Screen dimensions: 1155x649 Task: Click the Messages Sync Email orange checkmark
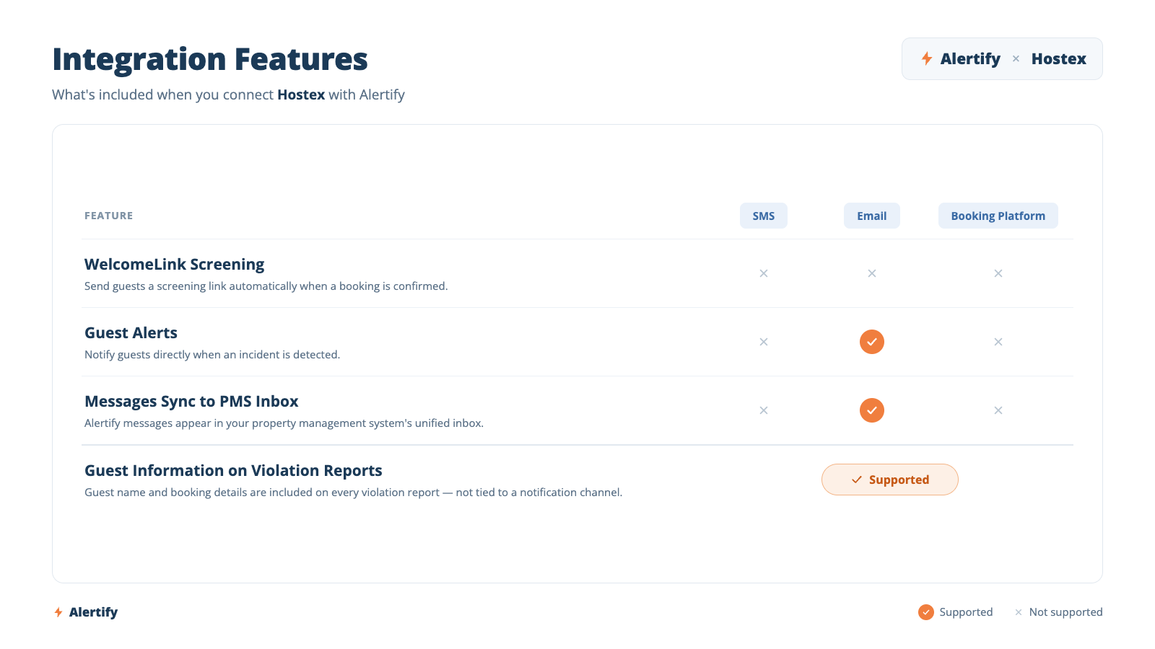click(872, 410)
